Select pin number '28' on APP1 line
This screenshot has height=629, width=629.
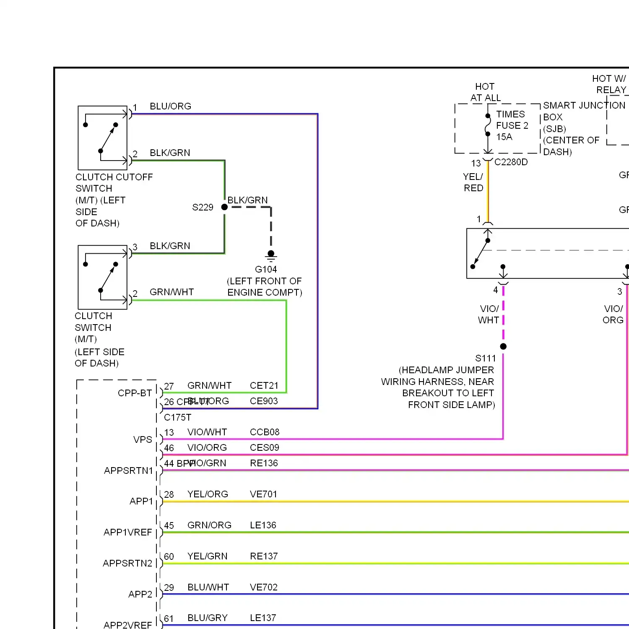tap(169, 494)
